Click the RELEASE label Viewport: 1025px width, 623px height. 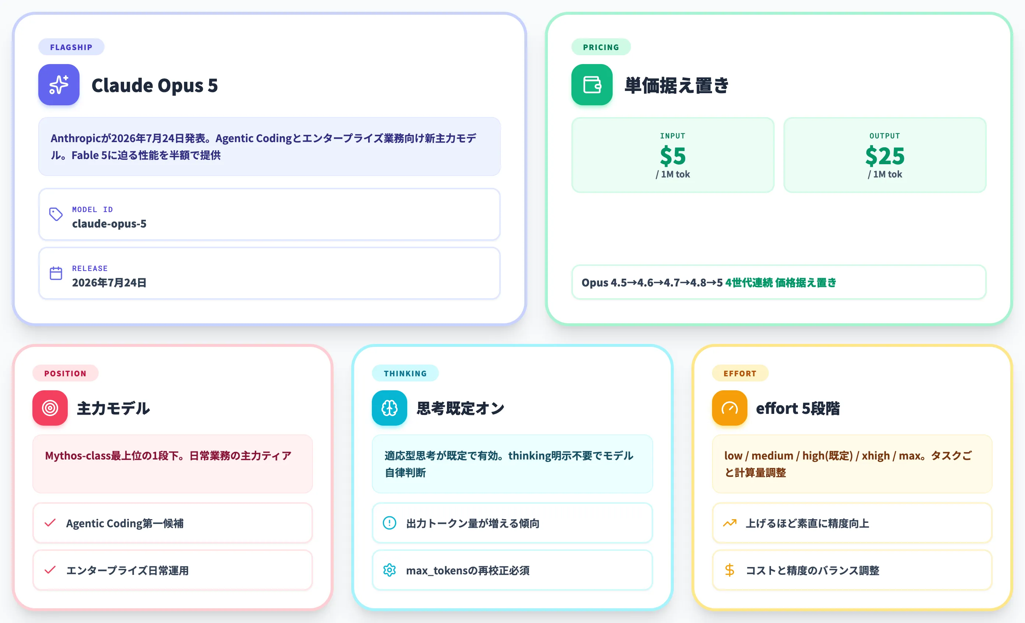pyautogui.click(x=90, y=268)
